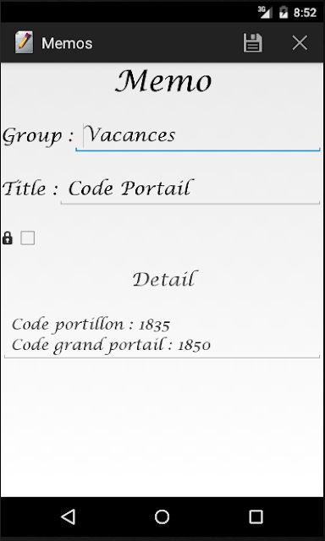Tap the Android home circle button

tap(162, 516)
